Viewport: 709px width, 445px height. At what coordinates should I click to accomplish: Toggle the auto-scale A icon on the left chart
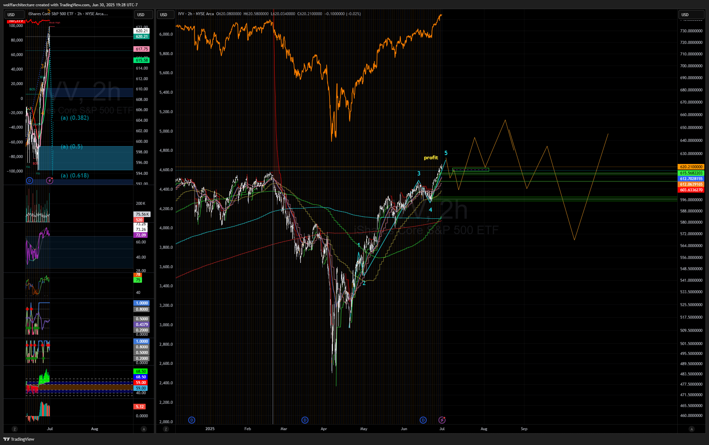pyautogui.click(x=144, y=429)
